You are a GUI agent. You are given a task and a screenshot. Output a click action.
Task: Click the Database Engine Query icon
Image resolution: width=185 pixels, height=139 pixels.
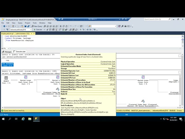45,26
